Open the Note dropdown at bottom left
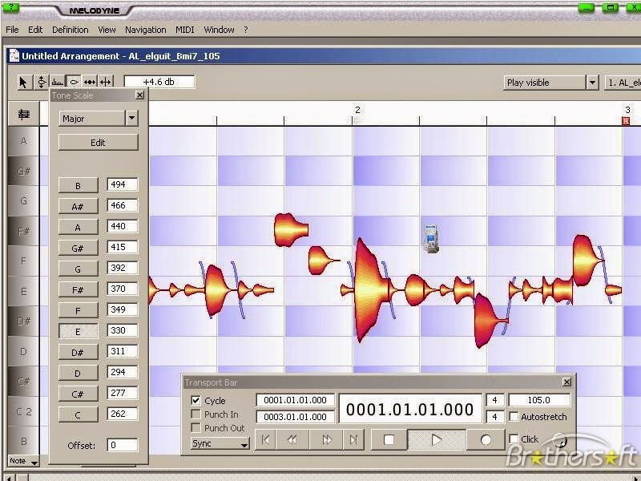The width and height of the screenshot is (641, 481). coord(24,461)
